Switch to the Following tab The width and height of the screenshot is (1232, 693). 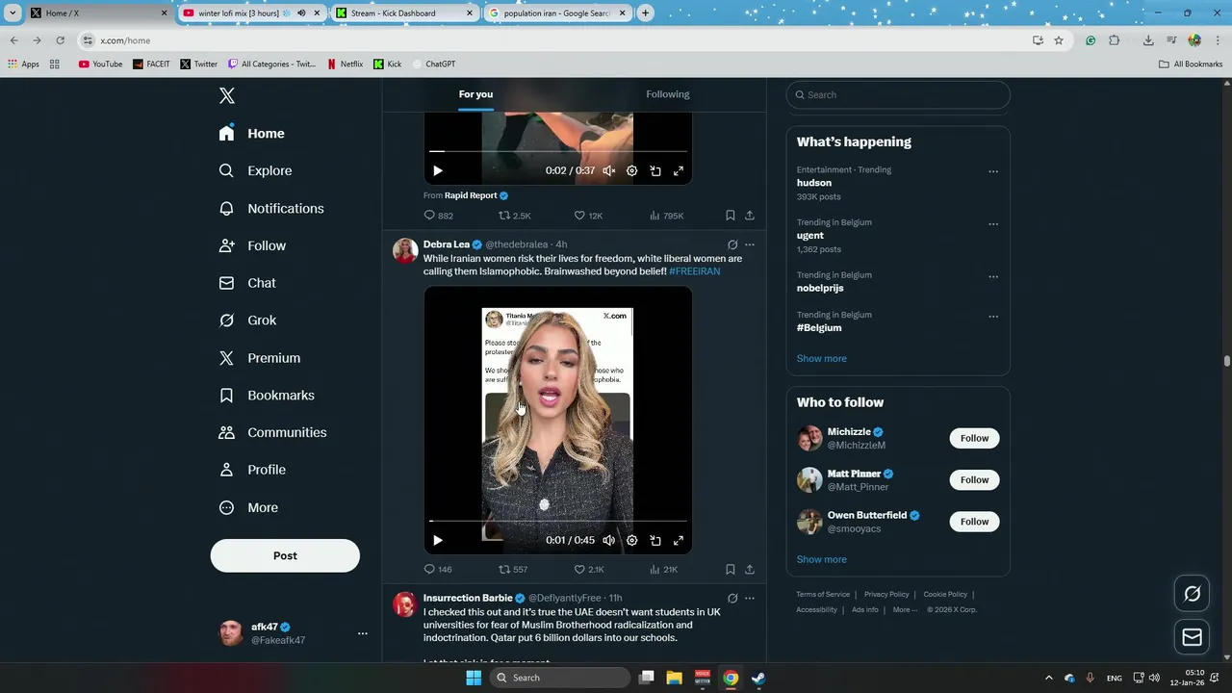[x=668, y=94]
